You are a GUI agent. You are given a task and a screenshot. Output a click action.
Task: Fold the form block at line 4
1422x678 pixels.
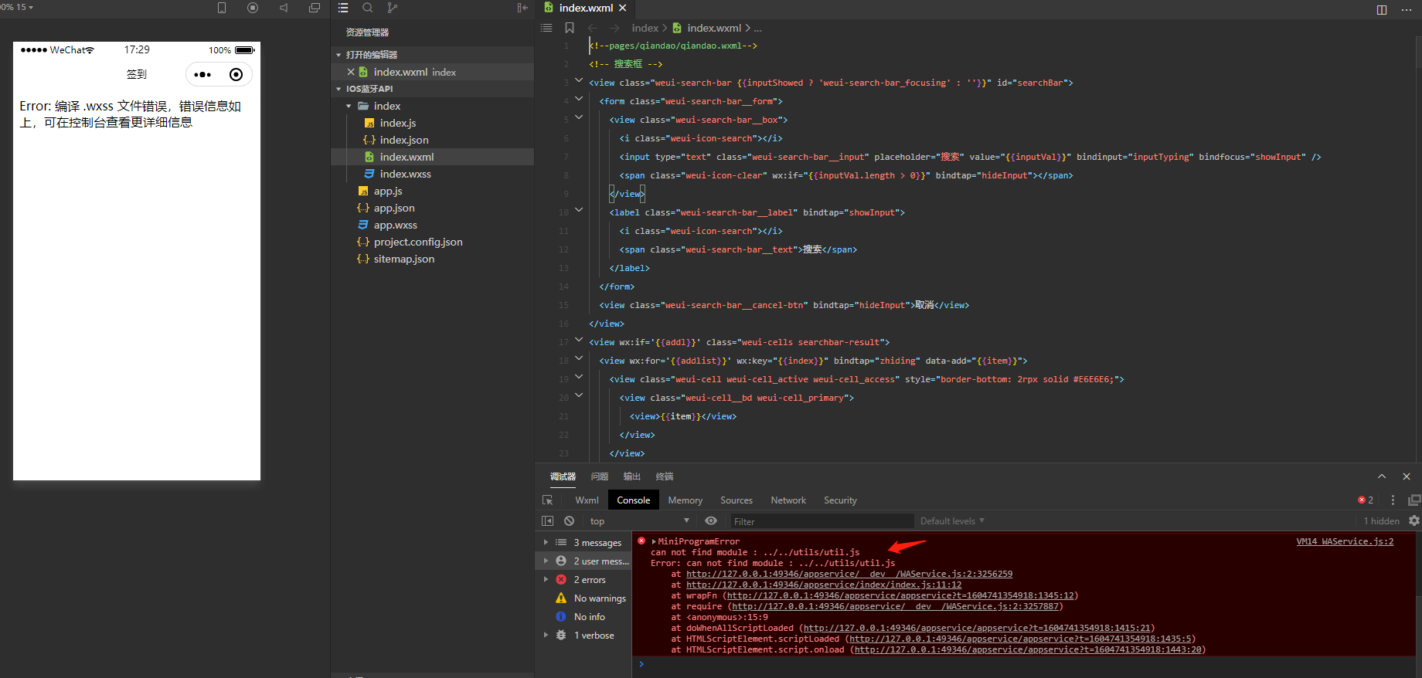(579, 99)
